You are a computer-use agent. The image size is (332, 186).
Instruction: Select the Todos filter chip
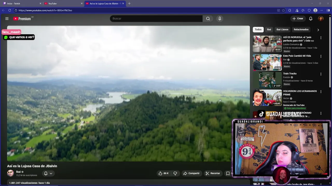tap(258, 29)
